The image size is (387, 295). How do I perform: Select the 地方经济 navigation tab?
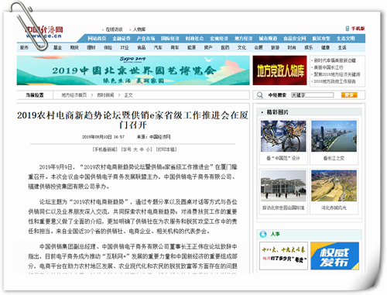click(243, 39)
